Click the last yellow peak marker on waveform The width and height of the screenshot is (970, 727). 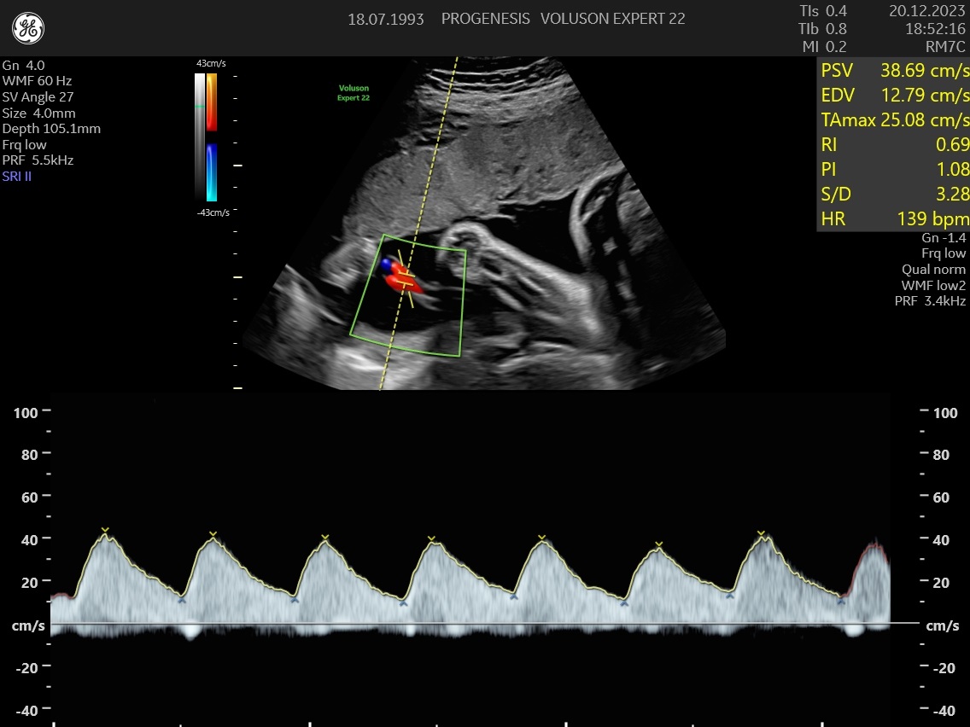[761, 534]
